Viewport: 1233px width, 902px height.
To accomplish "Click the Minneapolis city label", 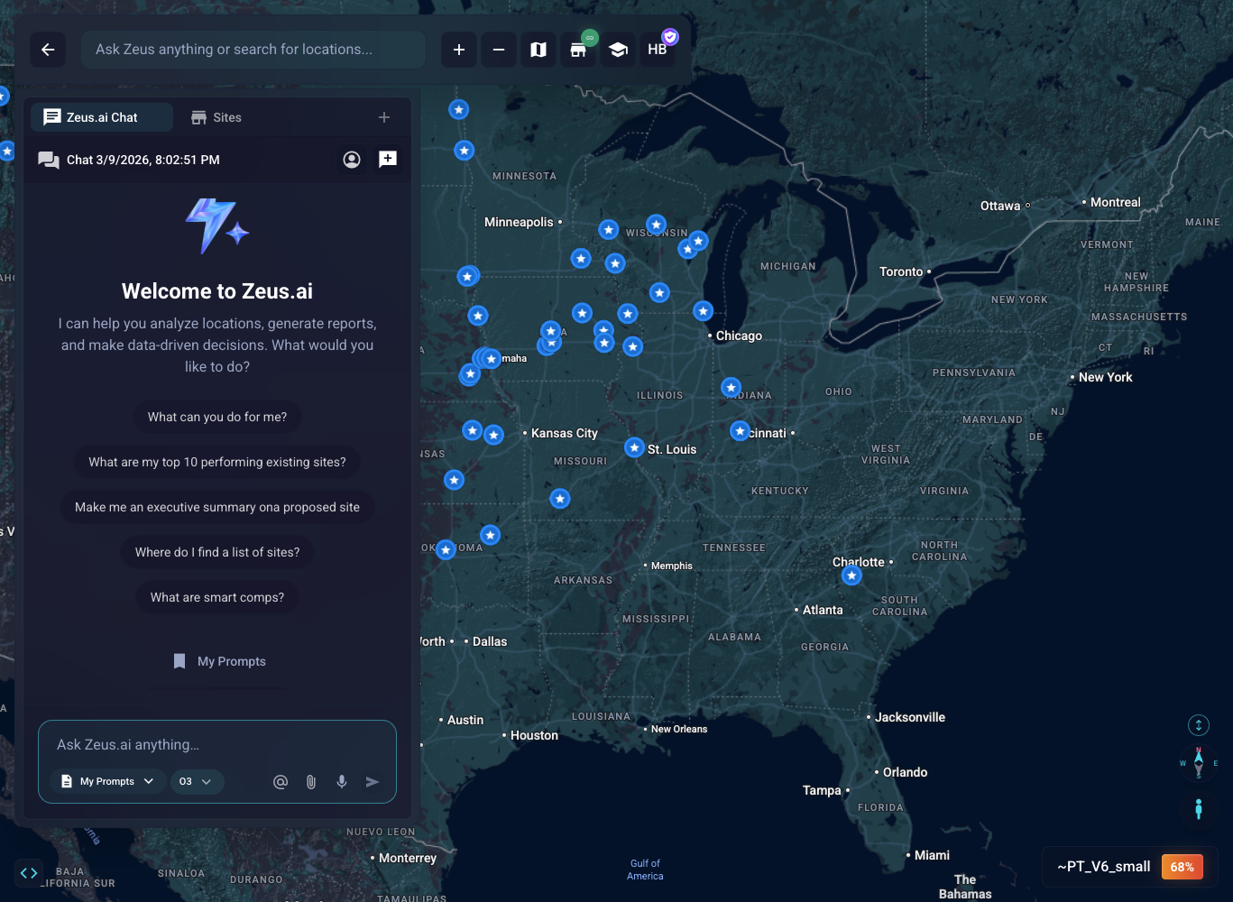I will (519, 222).
